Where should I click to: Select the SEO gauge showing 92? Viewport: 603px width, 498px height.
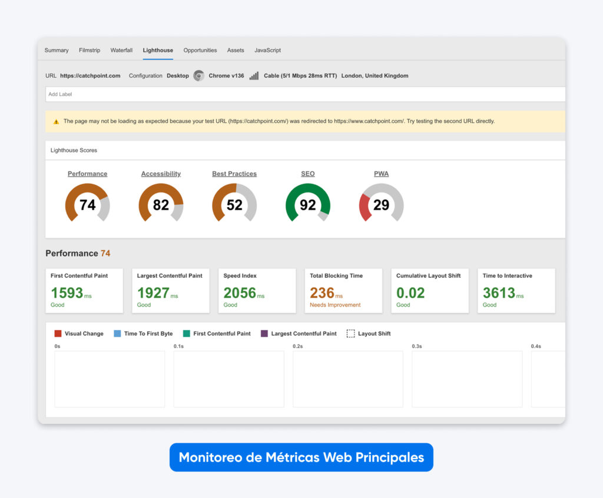(307, 203)
